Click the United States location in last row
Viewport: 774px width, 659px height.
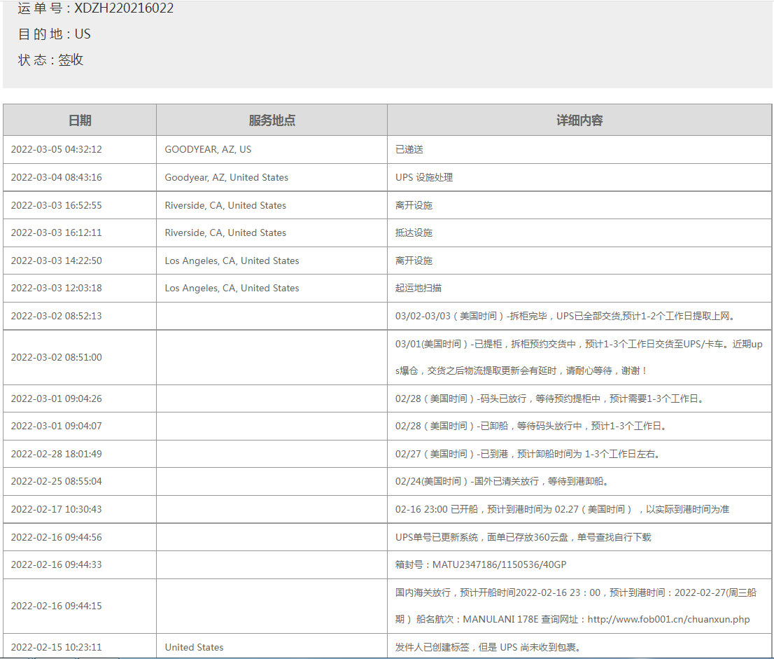click(x=194, y=647)
